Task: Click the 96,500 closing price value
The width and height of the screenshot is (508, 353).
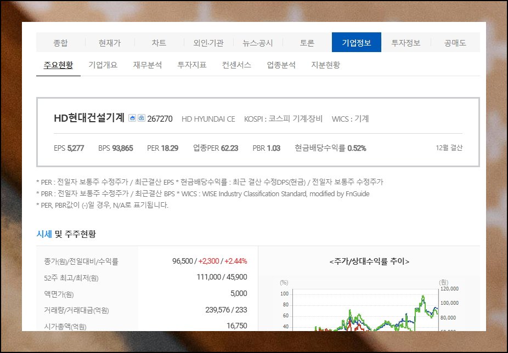Action: [182, 261]
